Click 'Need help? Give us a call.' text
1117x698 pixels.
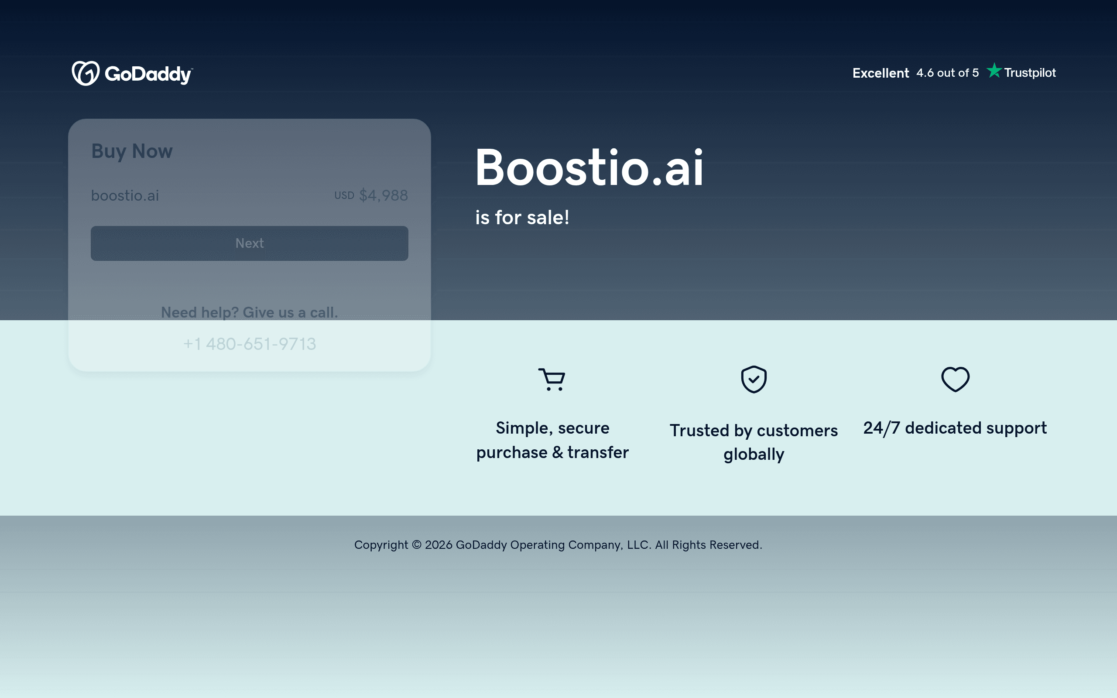[x=249, y=312]
